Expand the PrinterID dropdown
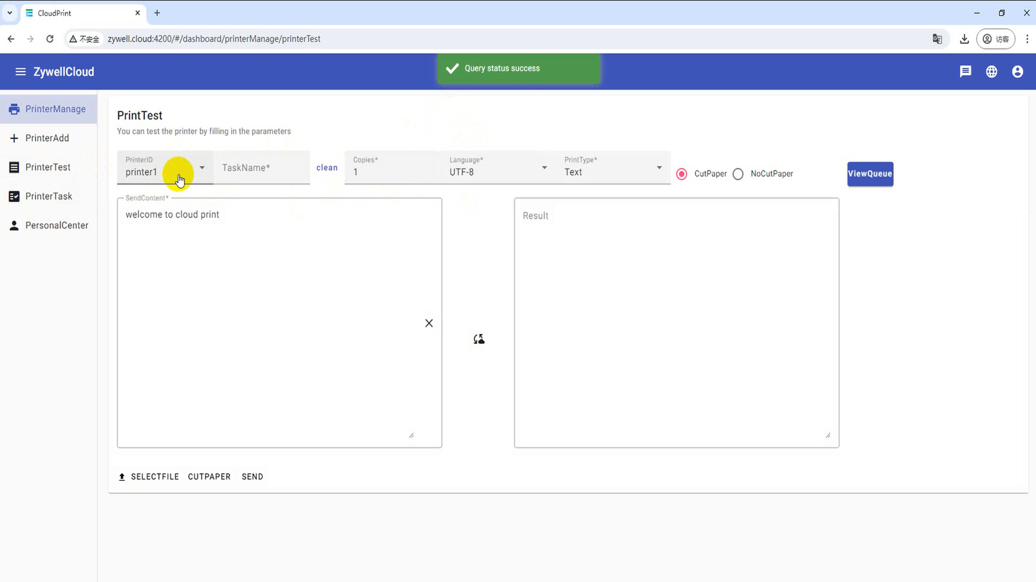This screenshot has width=1036, height=582. pyautogui.click(x=202, y=168)
